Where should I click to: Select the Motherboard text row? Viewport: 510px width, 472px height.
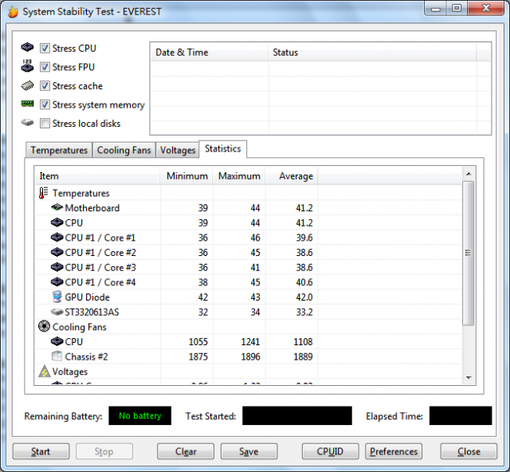click(x=92, y=207)
